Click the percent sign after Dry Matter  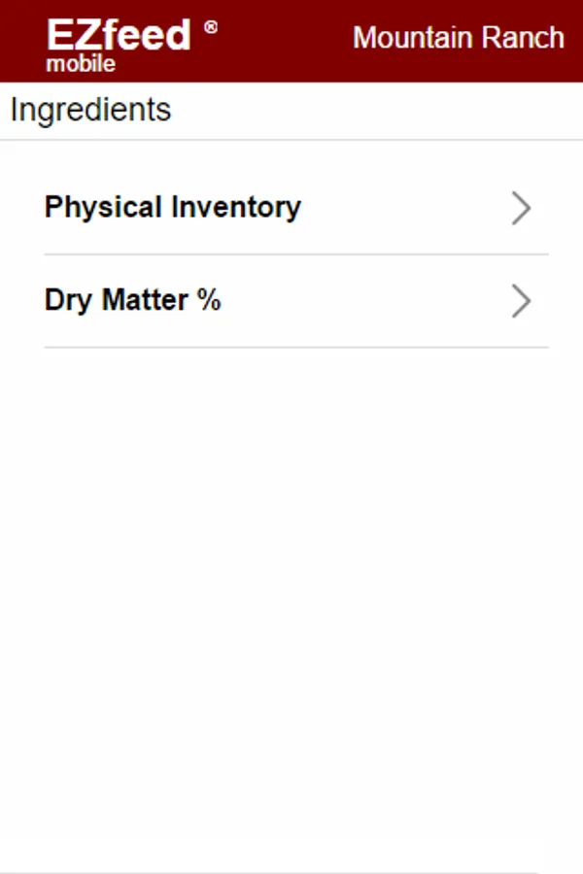pyautogui.click(x=209, y=300)
